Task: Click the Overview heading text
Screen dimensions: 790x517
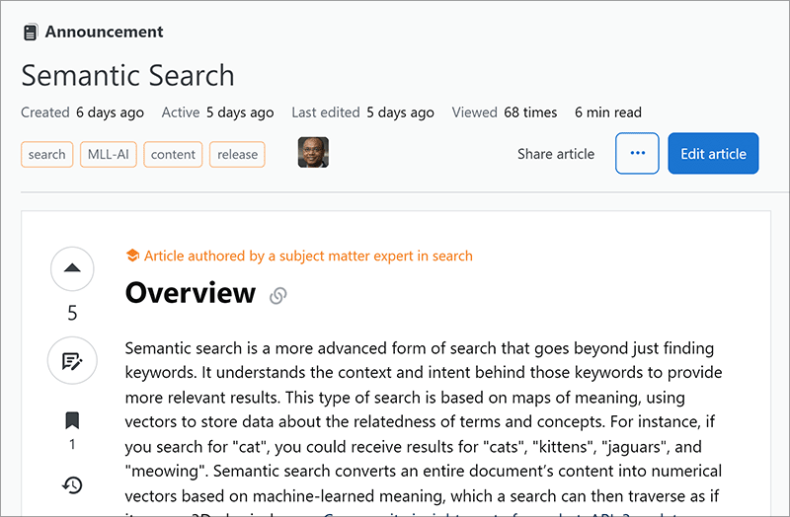Action: click(x=191, y=293)
